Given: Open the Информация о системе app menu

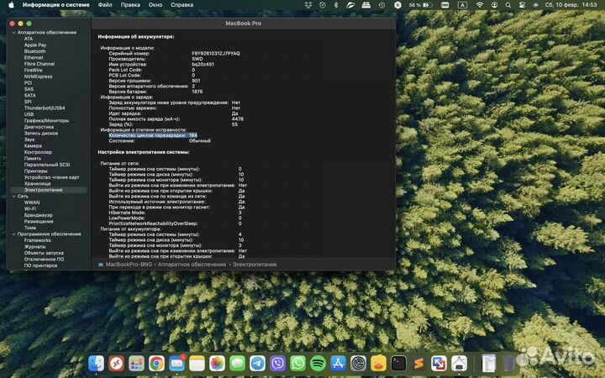Looking at the screenshot, I should [56, 5].
